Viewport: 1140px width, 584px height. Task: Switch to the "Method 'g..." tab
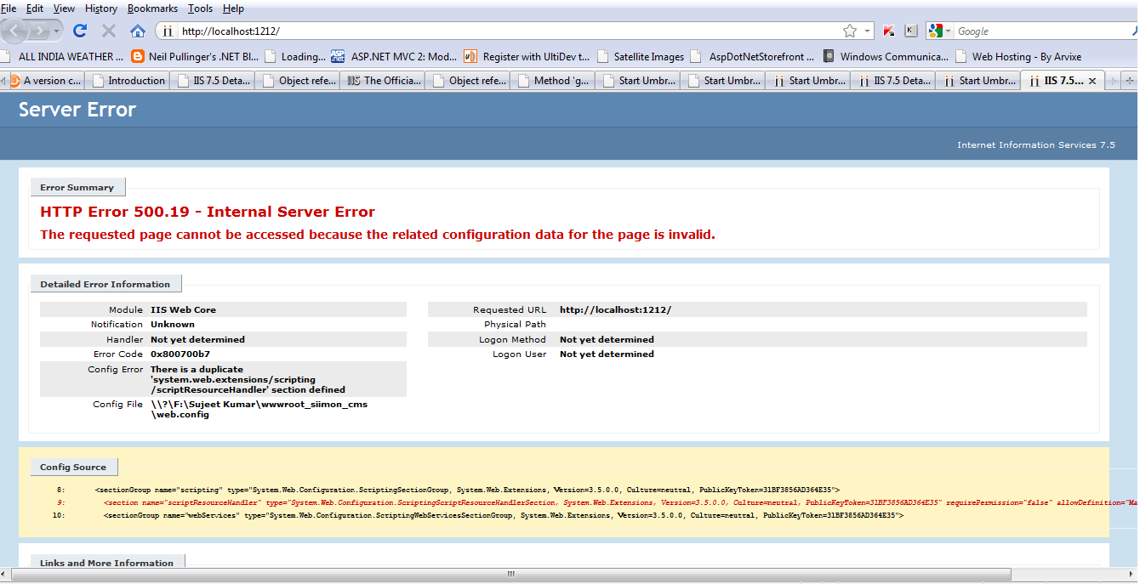pos(553,81)
